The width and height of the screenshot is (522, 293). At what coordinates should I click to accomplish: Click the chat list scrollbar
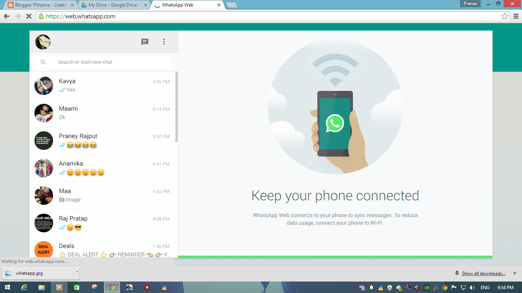(x=176, y=107)
